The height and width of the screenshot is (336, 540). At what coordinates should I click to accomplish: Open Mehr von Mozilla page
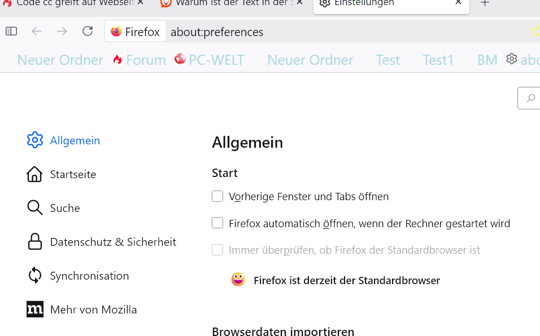coord(93,310)
